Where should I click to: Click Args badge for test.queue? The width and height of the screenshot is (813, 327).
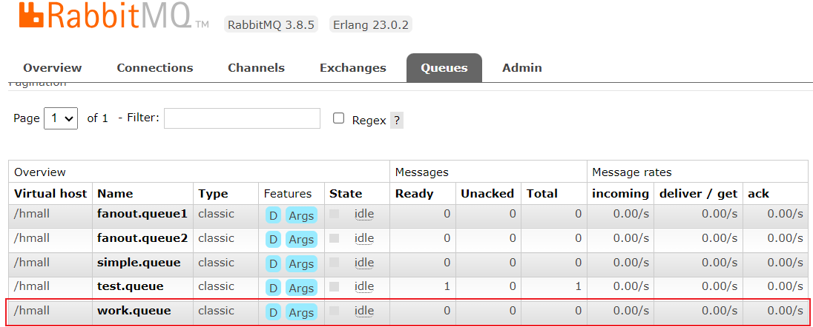301,289
